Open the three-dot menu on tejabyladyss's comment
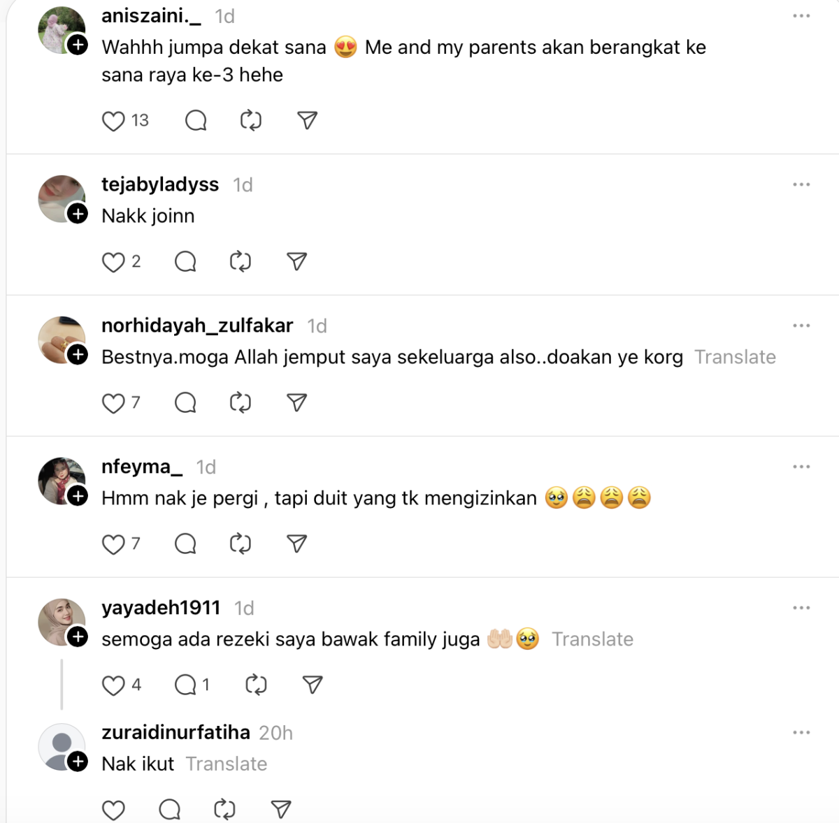The height and width of the screenshot is (823, 839). tap(801, 185)
